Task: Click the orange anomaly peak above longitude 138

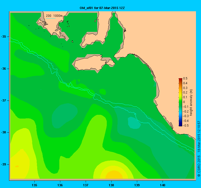Action: [114, 175]
